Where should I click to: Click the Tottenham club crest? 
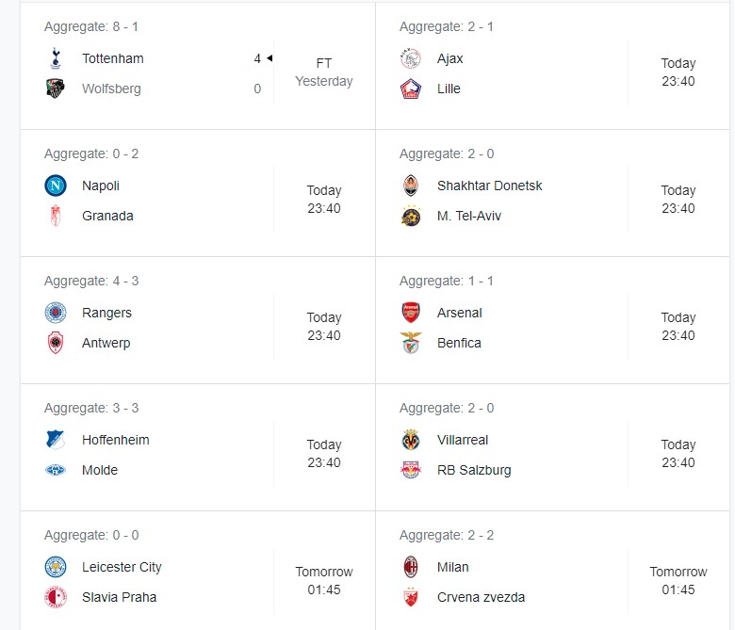pos(55,58)
